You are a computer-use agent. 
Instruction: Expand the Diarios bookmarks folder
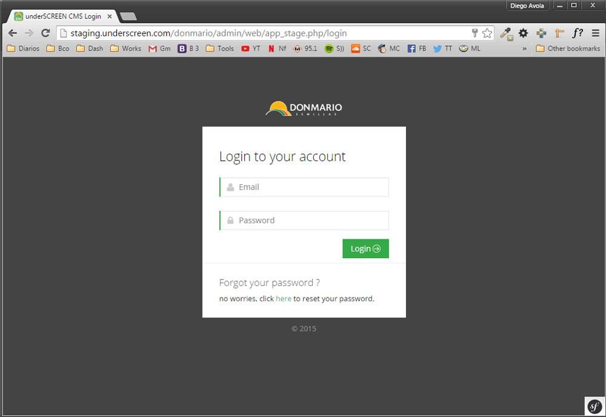point(23,48)
